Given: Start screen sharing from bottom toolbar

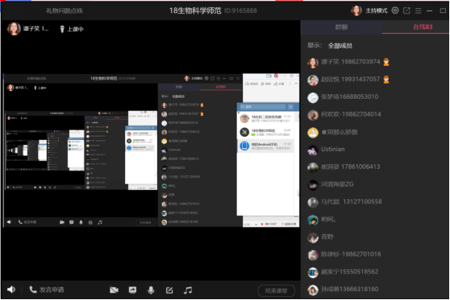Looking at the screenshot, I should [x=132, y=290].
